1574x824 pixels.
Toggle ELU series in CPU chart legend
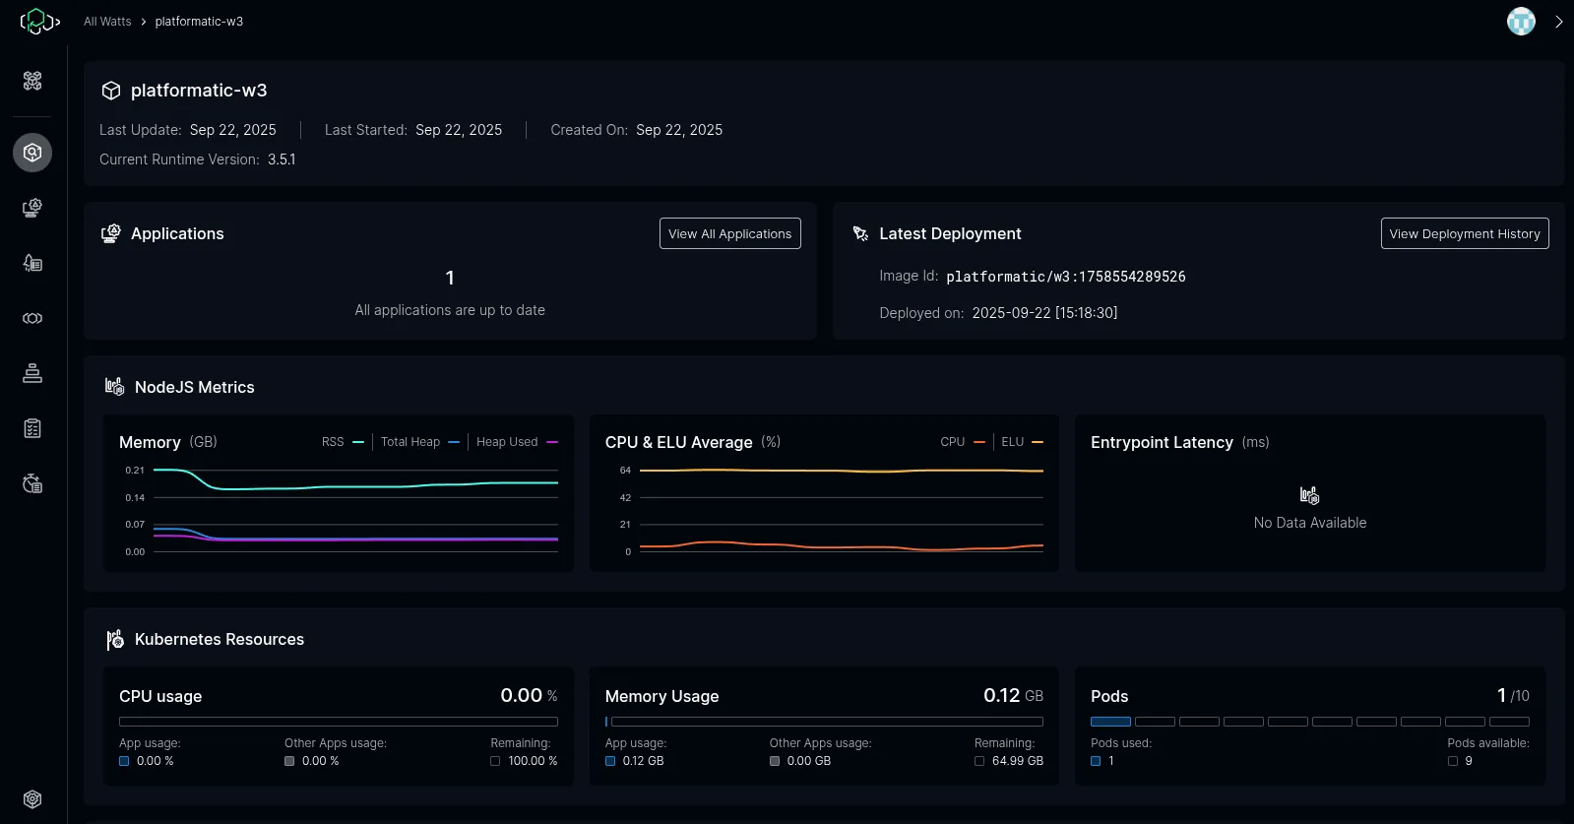click(1021, 442)
